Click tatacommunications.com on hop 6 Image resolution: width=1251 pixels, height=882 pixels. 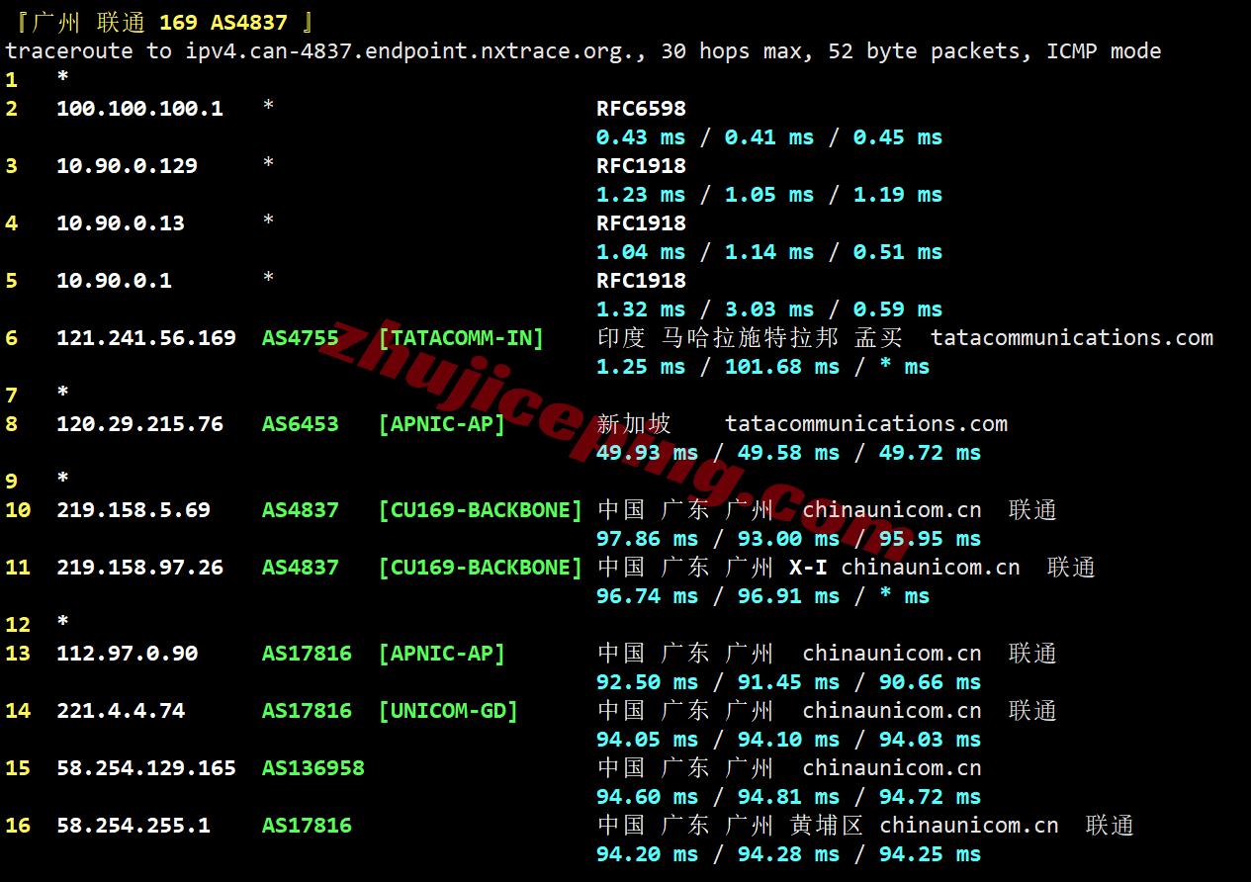coord(1072,338)
